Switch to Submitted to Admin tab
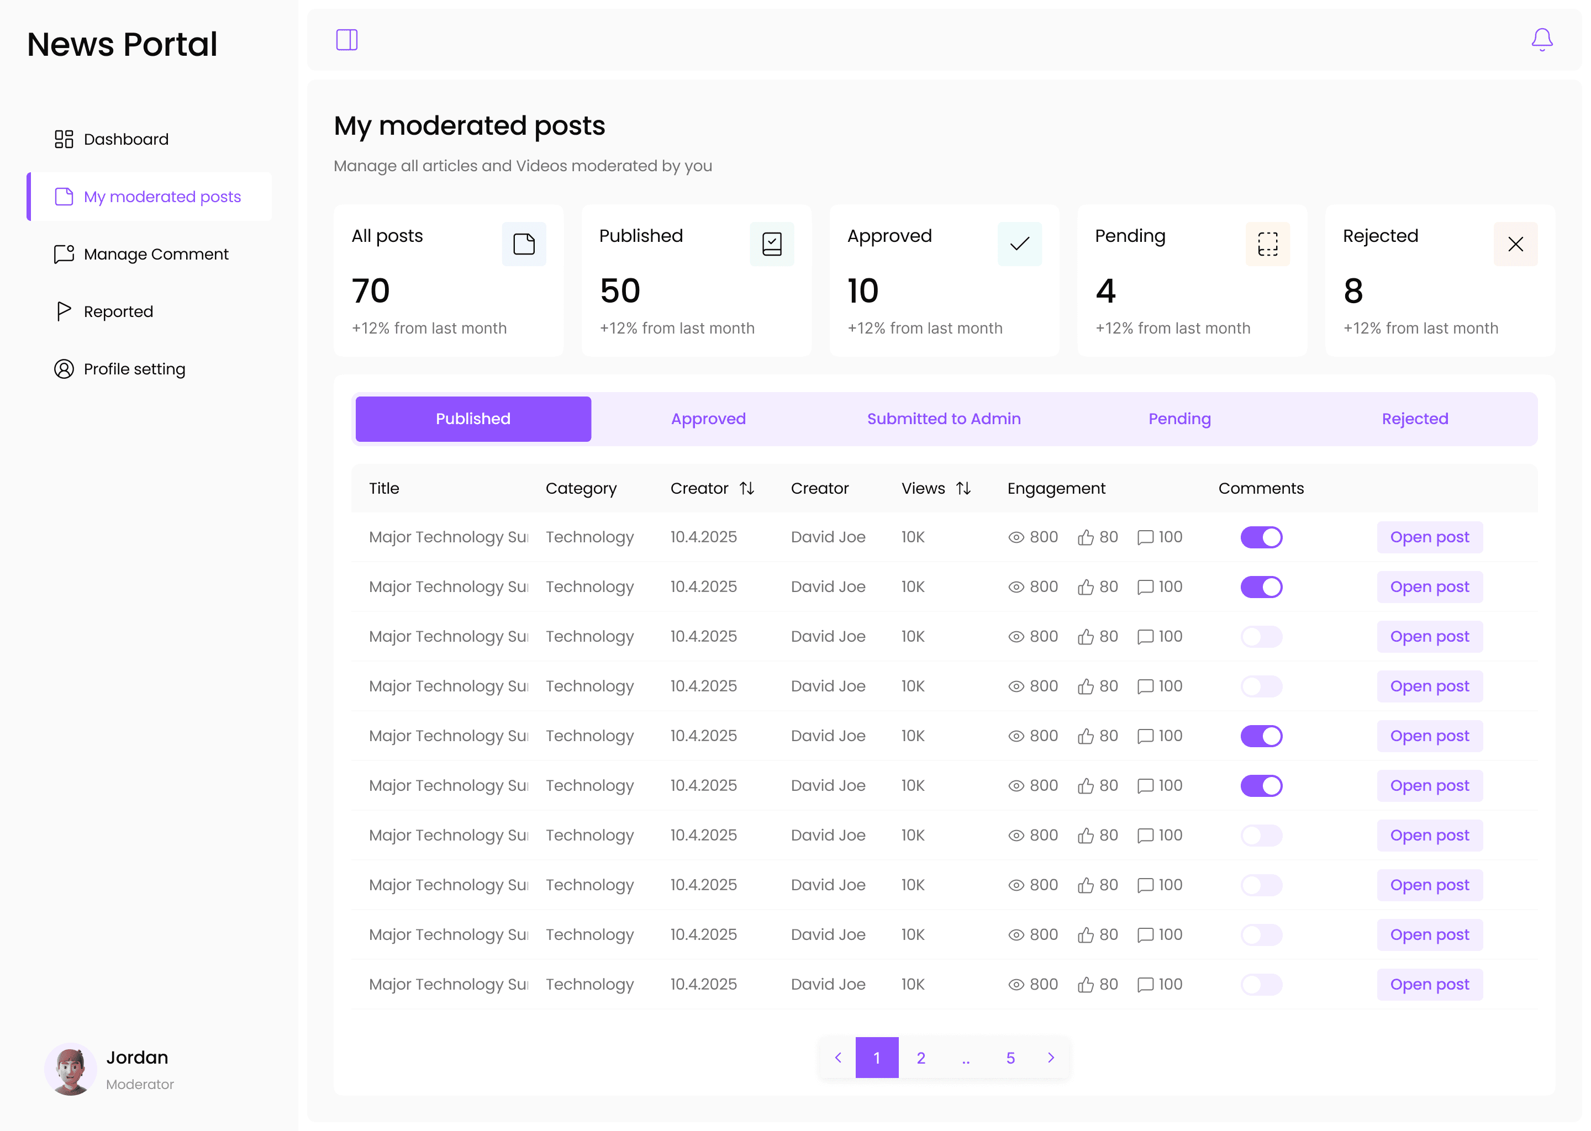Viewport: 1591px width, 1131px height. [x=944, y=419]
